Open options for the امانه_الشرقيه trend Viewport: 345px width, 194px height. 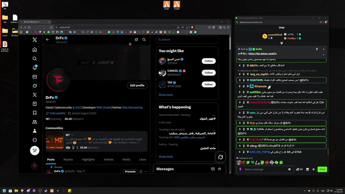pos(214,130)
